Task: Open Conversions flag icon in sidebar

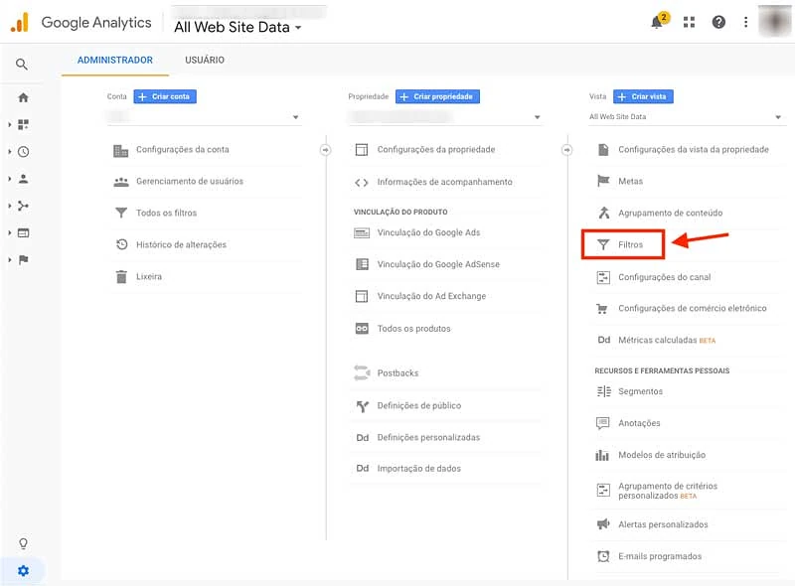Action: [x=23, y=260]
